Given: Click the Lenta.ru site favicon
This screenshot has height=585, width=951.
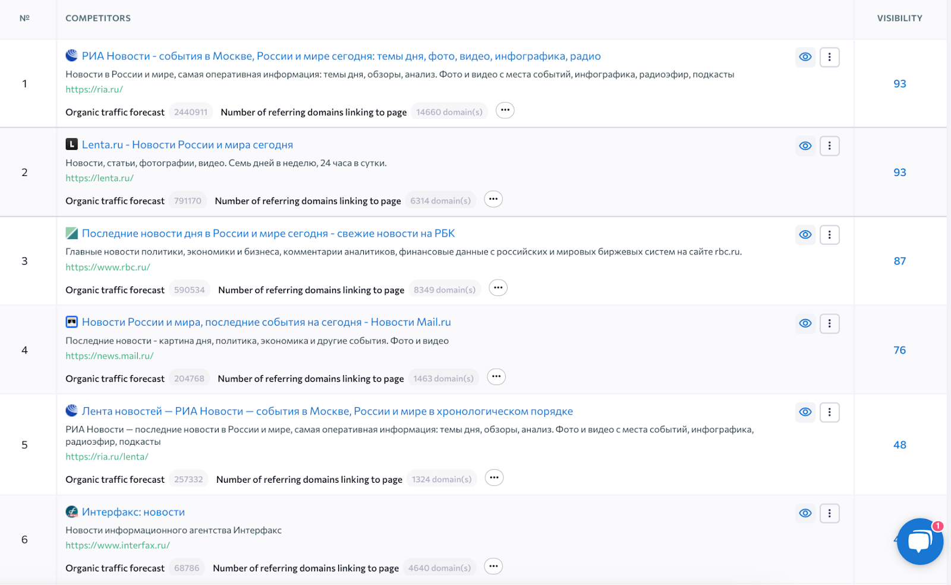Looking at the screenshot, I should [71, 144].
